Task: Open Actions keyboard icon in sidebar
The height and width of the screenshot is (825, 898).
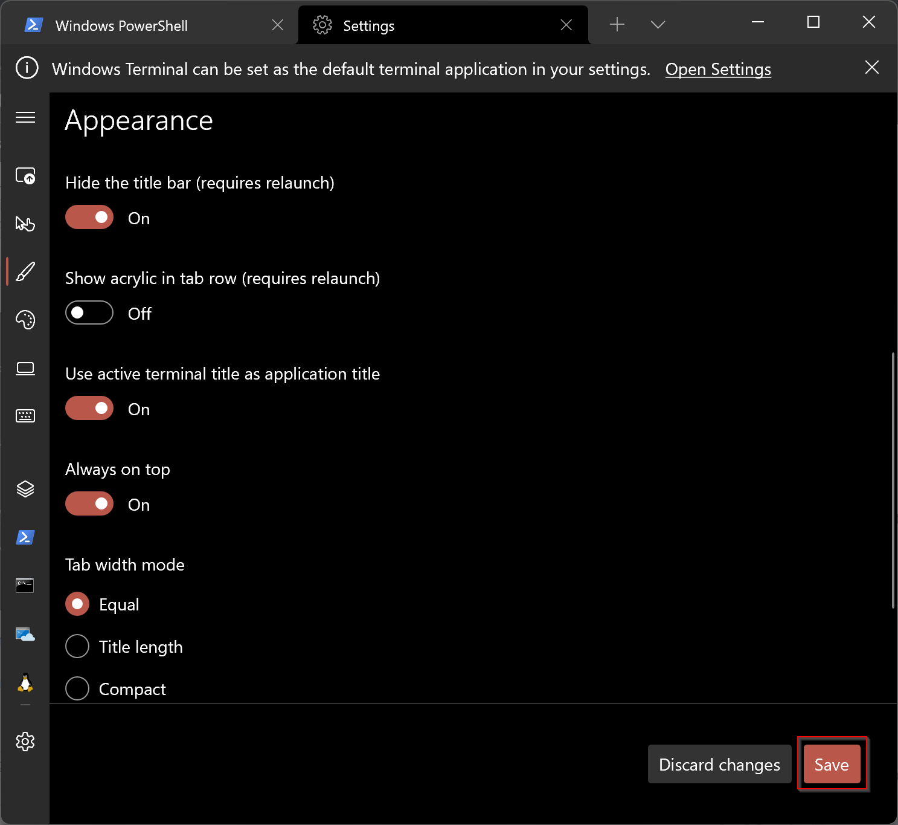Action: tap(25, 416)
